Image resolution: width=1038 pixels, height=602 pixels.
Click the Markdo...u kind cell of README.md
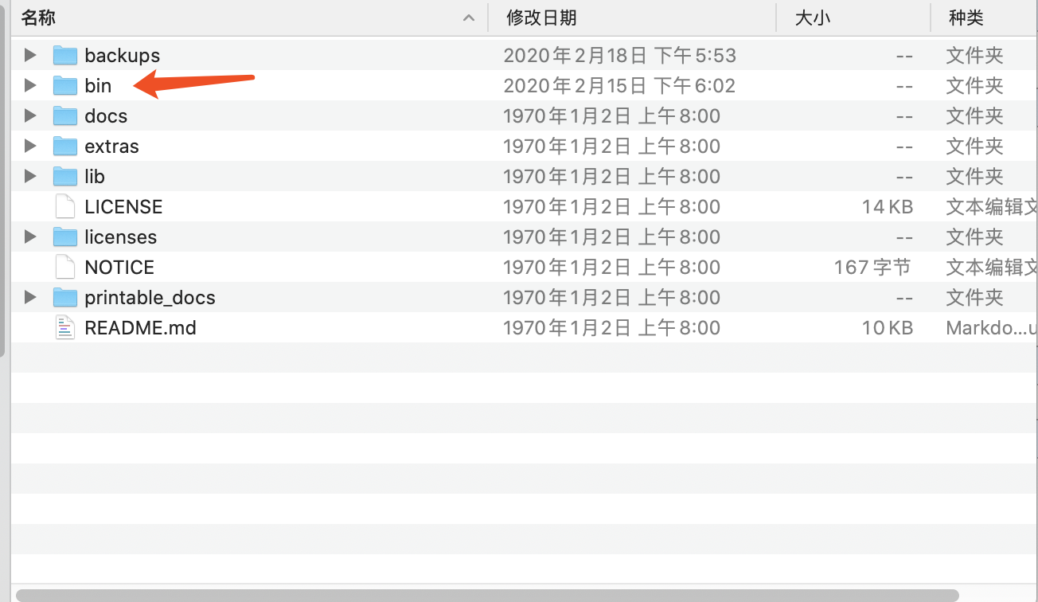point(992,327)
